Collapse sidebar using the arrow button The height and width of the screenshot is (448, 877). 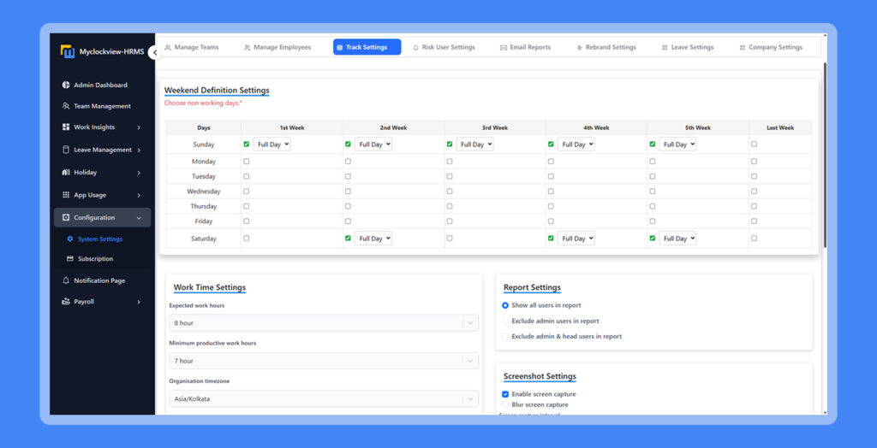(155, 52)
